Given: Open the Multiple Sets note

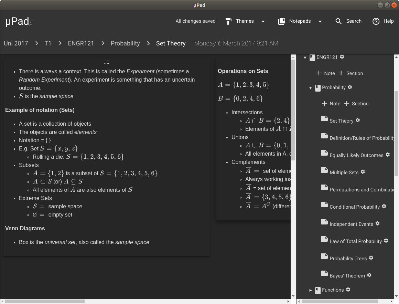Looking at the screenshot, I should pos(344,172).
